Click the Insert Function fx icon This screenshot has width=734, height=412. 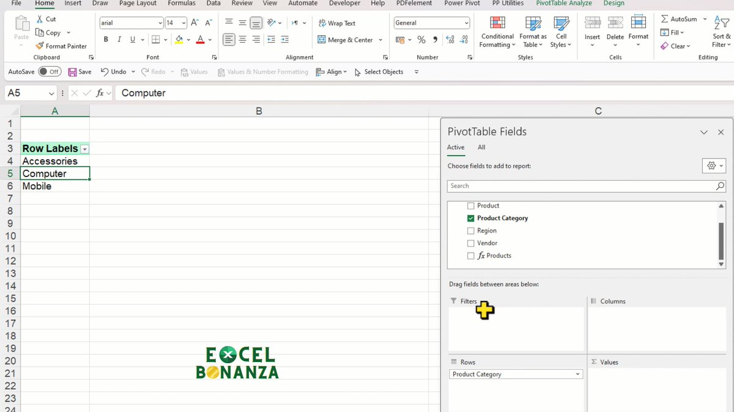[x=100, y=93]
